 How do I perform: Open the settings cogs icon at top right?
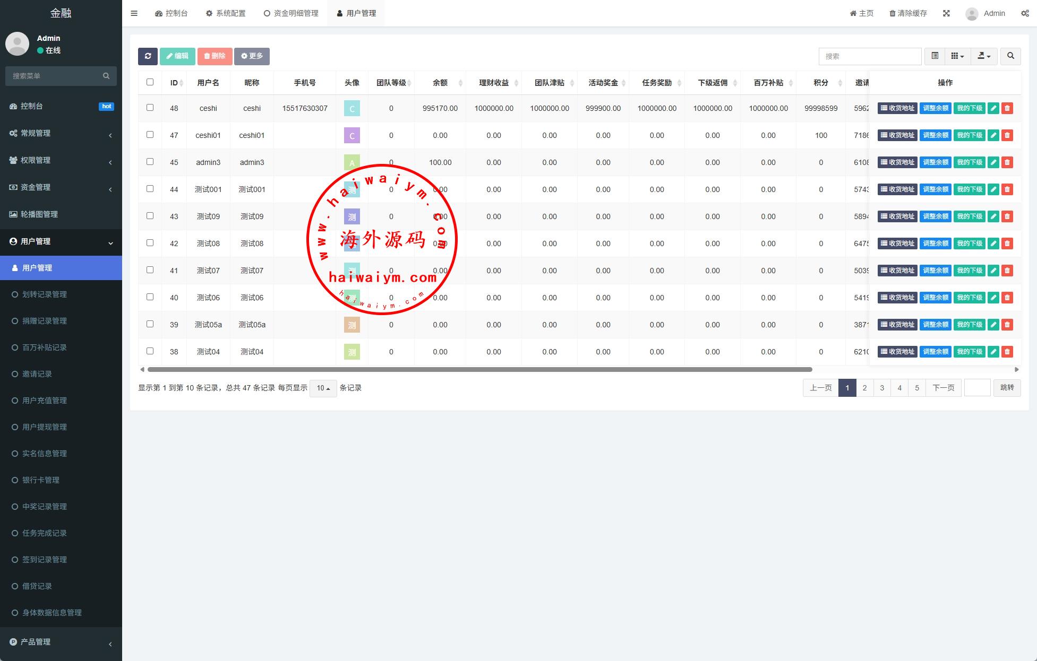click(x=1024, y=13)
